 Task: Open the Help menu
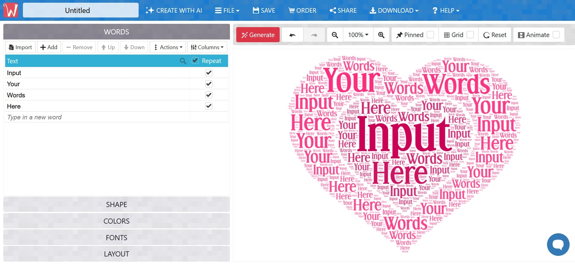pos(446,11)
